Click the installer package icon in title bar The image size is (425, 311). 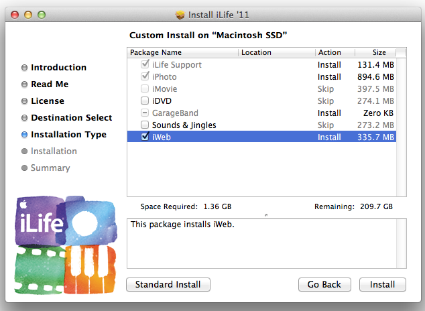[180, 15]
